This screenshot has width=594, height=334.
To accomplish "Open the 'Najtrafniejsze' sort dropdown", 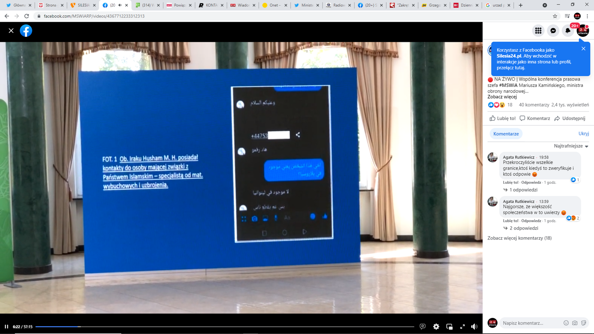I will [x=571, y=146].
